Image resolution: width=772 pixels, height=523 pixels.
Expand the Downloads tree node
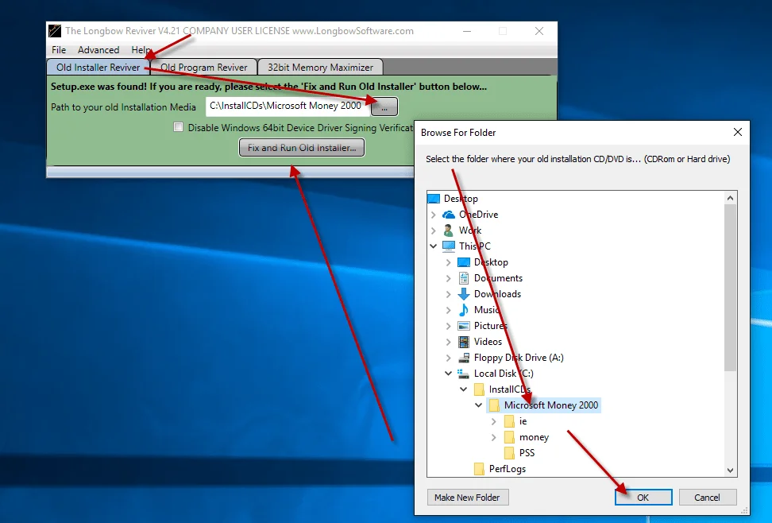[x=449, y=294]
